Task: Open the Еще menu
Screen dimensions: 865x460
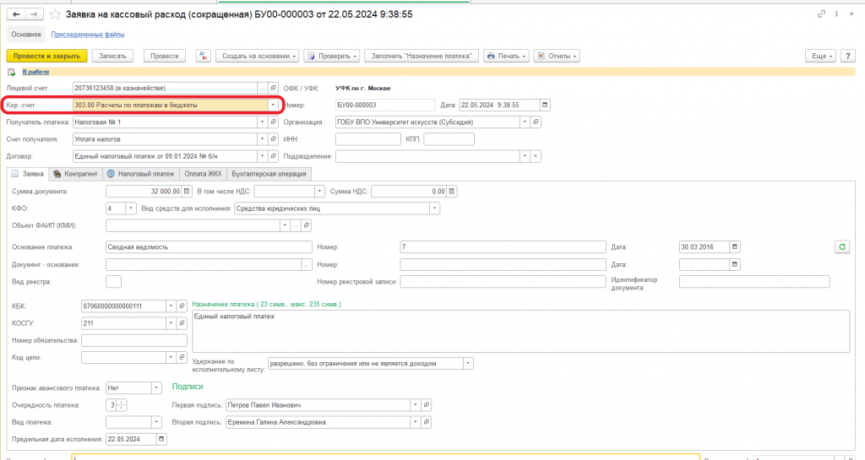Action: (x=821, y=56)
